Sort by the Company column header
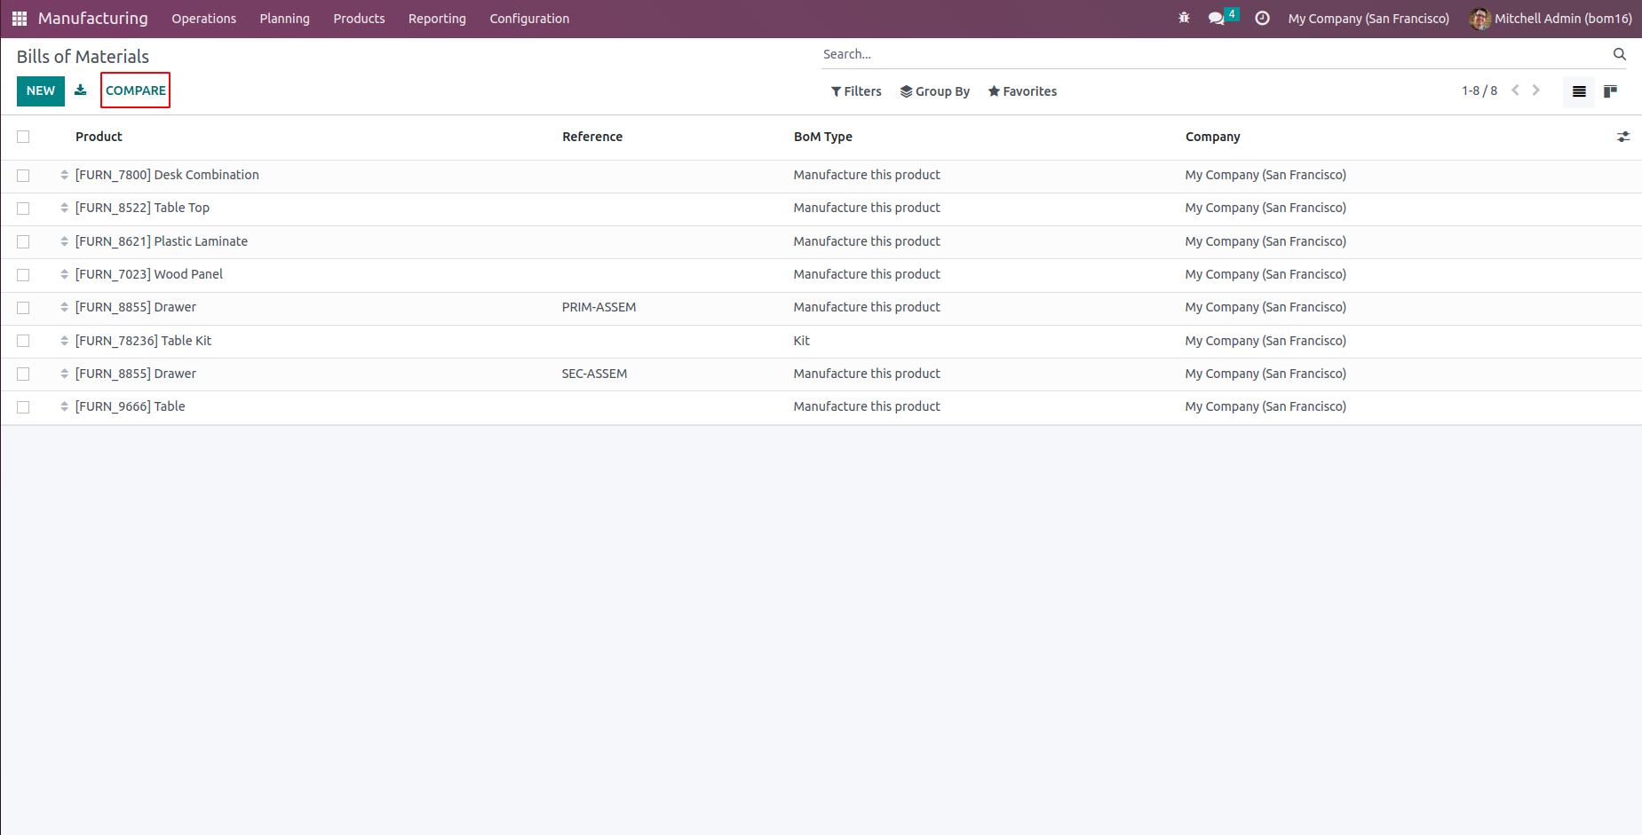This screenshot has height=835, width=1642. coord(1213,137)
